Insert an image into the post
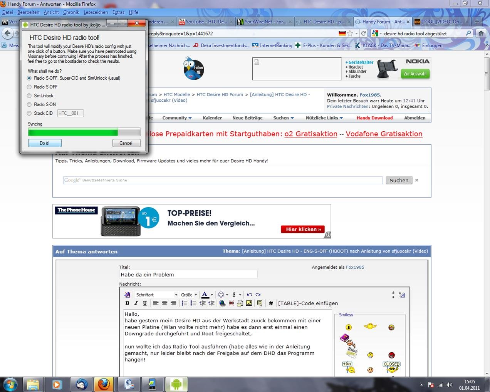The height and width of the screenshot is (392, 490). pos(249,303)
